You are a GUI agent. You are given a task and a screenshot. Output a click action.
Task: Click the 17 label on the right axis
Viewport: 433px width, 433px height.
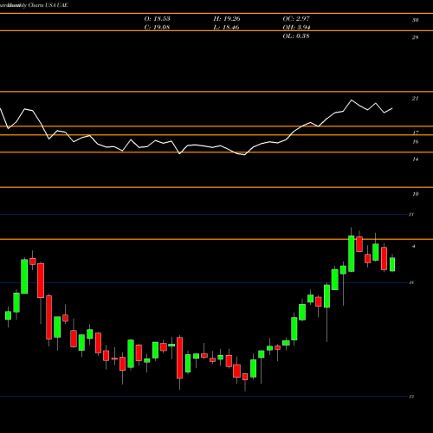tap(415, 132)
